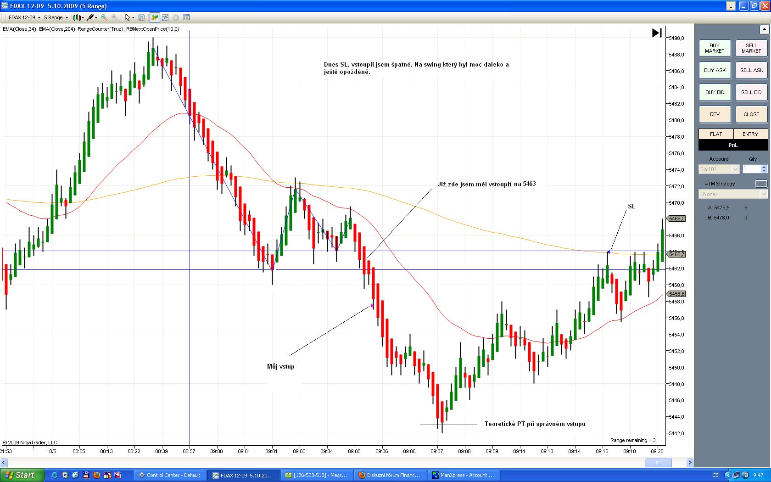This screenshot has width=771, height=482.
Task: Expand the cursor type dropdown arrow
Action: click(x=133, y=18)
